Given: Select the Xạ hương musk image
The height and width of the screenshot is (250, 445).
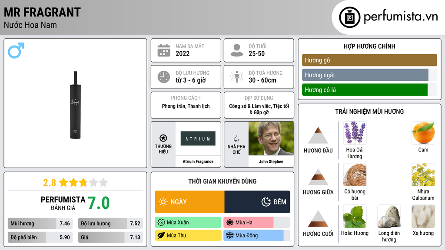Looking at the screenshot, I should 423,216.
